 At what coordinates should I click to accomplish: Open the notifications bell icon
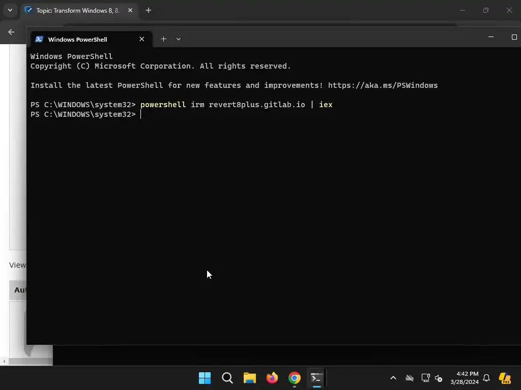pyautogui.click(x=486, y=378)
